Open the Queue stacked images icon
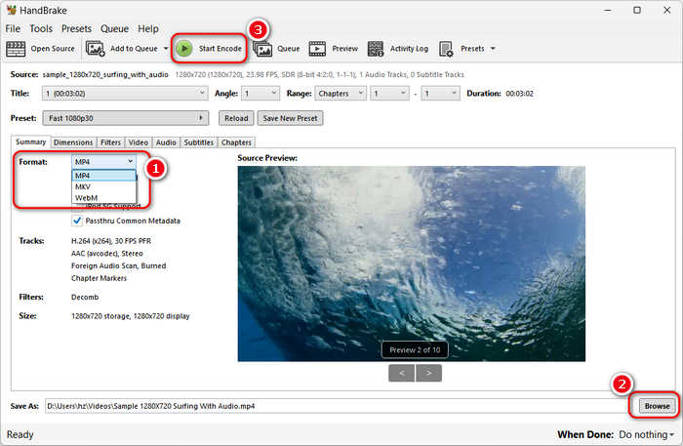683x446 pixels. click(262, 49)
